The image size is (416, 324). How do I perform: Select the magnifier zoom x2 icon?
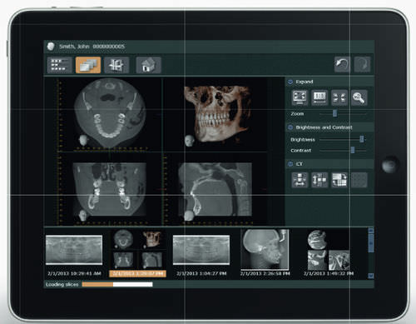[359, 97]
